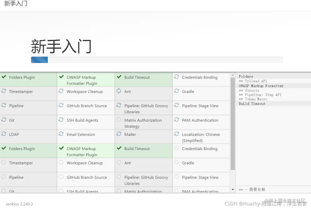Click the sync icon beside Workspace Cleanup

tap(61, 91)
